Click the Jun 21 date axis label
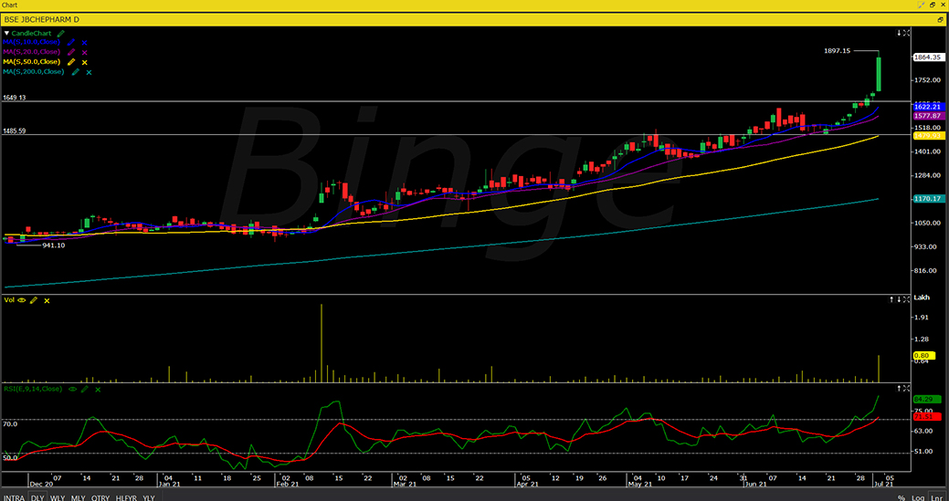949x501 pixels. (755, 484)
